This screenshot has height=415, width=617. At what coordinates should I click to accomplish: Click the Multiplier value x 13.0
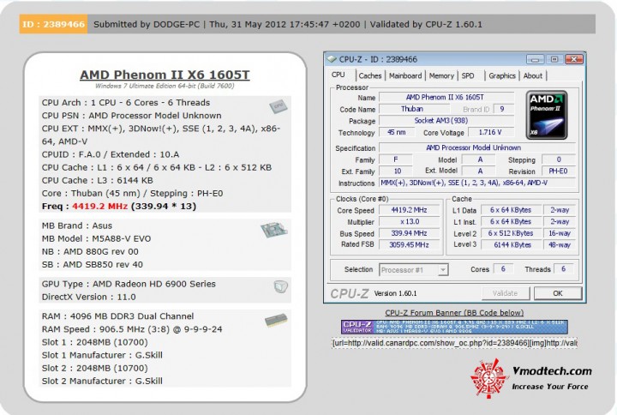410,222
